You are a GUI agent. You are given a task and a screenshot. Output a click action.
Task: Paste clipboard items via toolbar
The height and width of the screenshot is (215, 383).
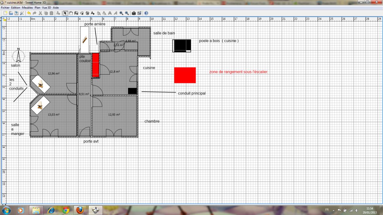[x=51, y=13]
